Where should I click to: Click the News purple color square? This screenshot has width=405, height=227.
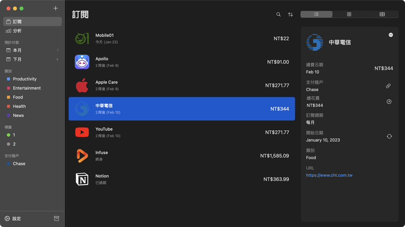(x=8, y=115)
